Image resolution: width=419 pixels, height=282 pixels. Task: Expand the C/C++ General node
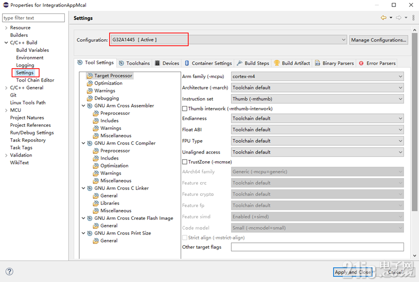(6, 88)
